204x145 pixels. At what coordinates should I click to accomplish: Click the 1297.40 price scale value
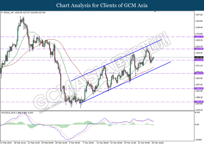(x=199, y=85)
